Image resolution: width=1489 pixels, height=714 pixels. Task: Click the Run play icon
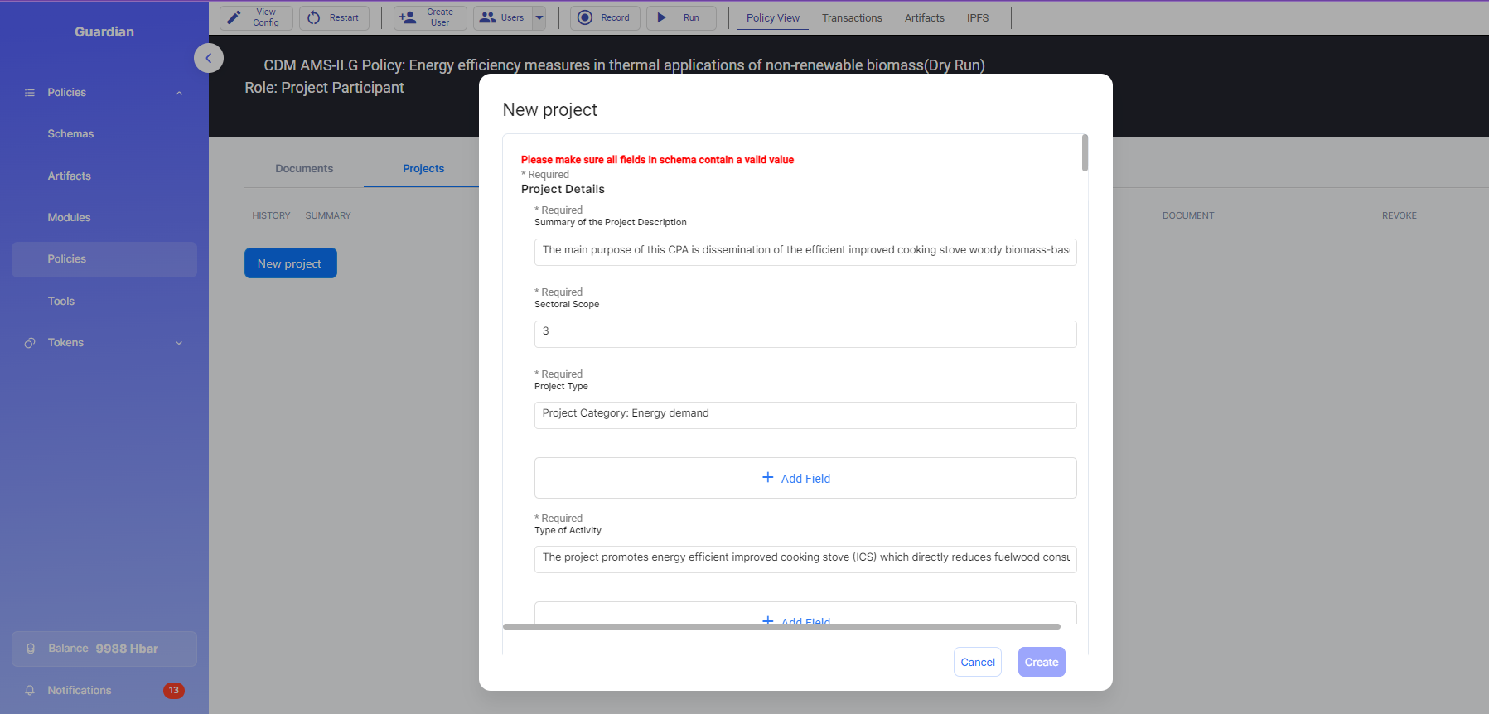[661, 17]
